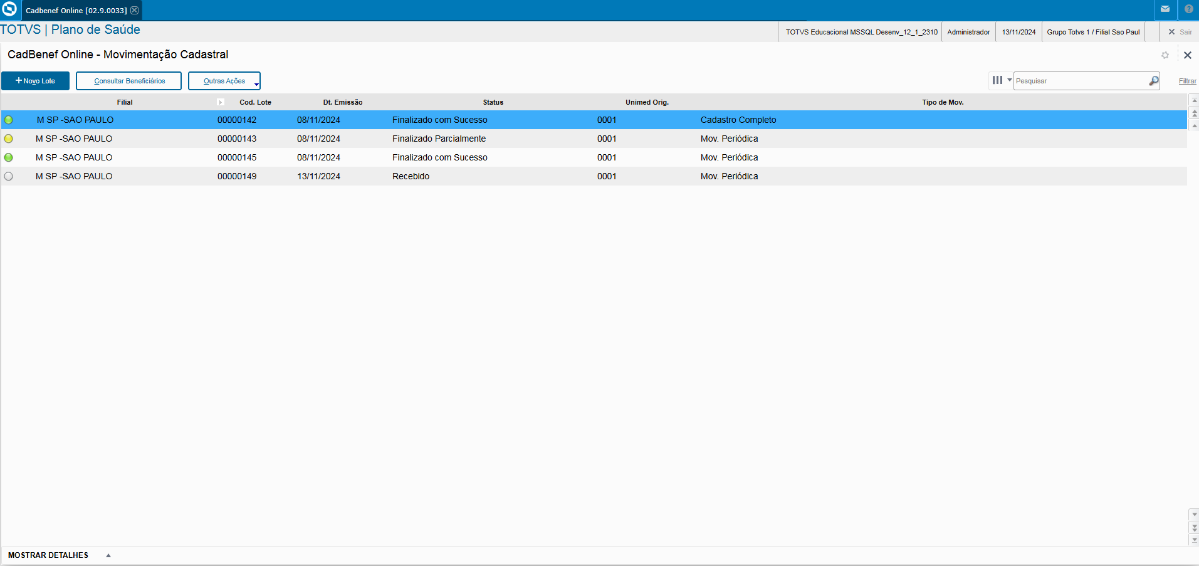Open the settings gear icon
Image resolution: width=1199 pixels, height=566 pixels.
(1165, 55)
